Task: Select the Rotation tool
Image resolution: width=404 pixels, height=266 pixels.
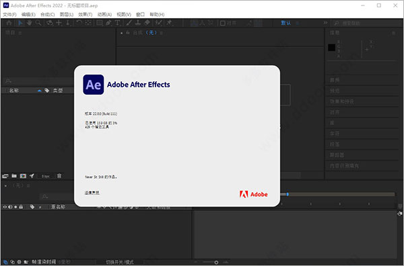Action: (79, 23)
